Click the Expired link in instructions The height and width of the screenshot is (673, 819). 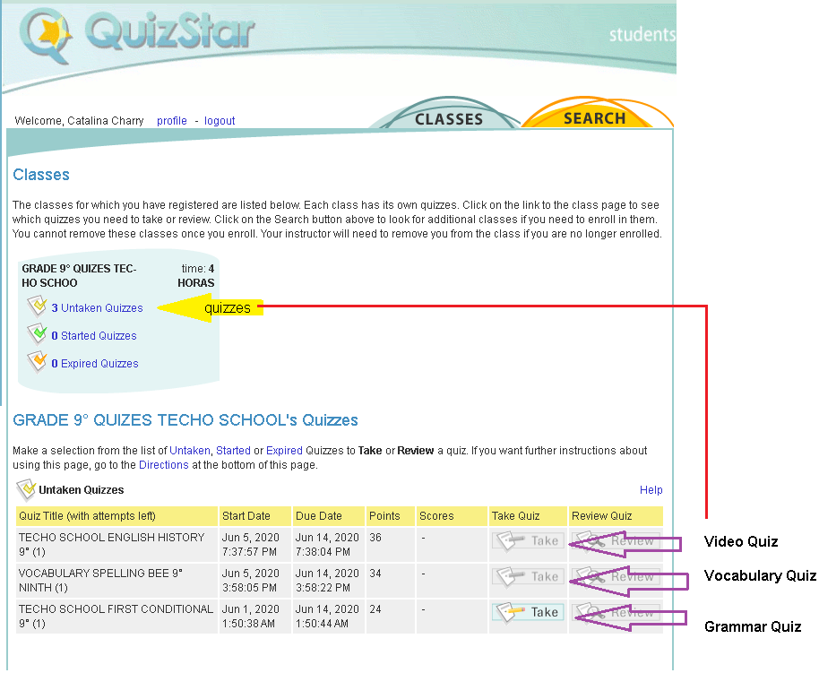point(284,451)
